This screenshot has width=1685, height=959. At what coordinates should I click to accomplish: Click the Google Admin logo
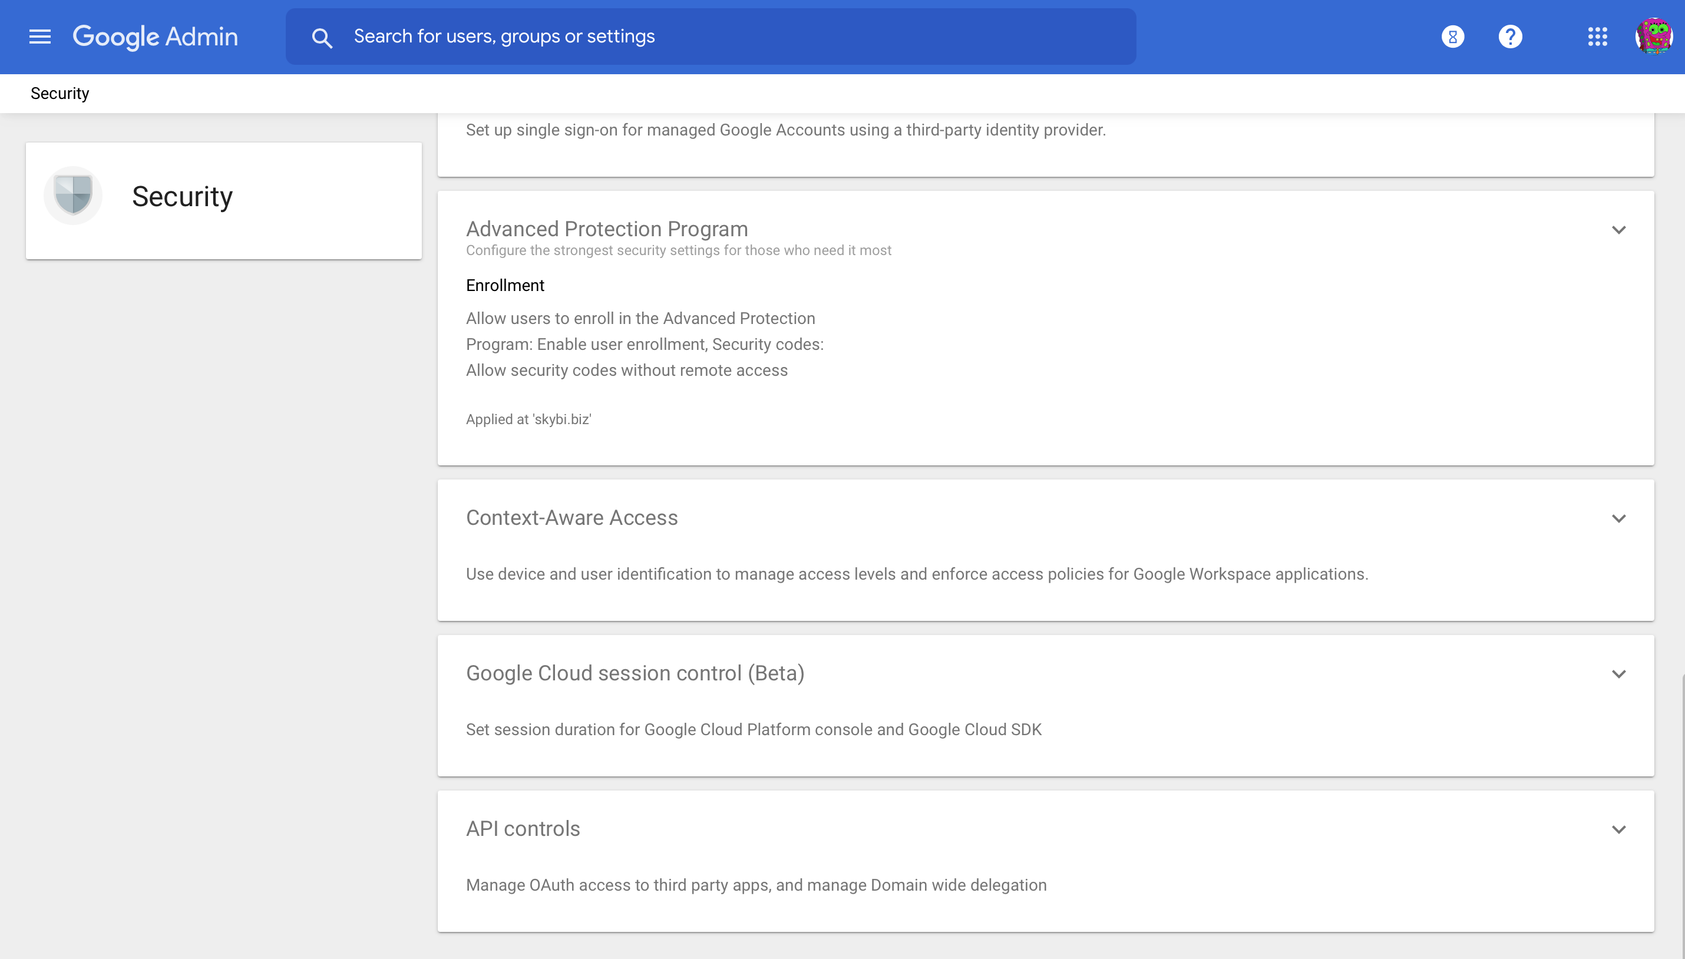coord(156,37)
